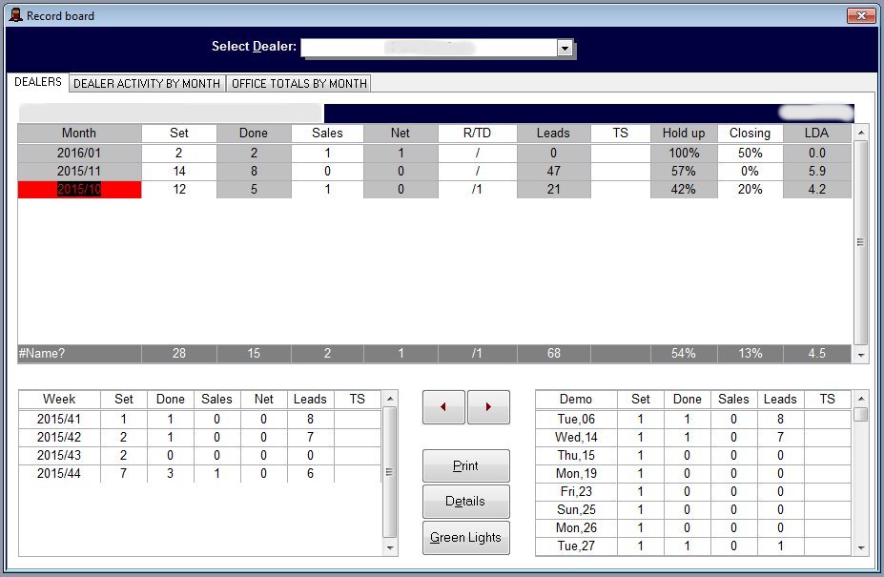The height and width of the screenshot is (577, 884).
Task: Select week 2015/43 row
Action: [x=200, y=455]
